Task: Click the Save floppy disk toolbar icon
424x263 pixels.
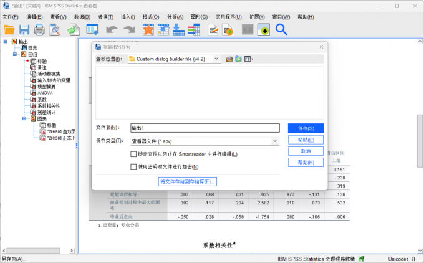Action: tap(24, 29)
